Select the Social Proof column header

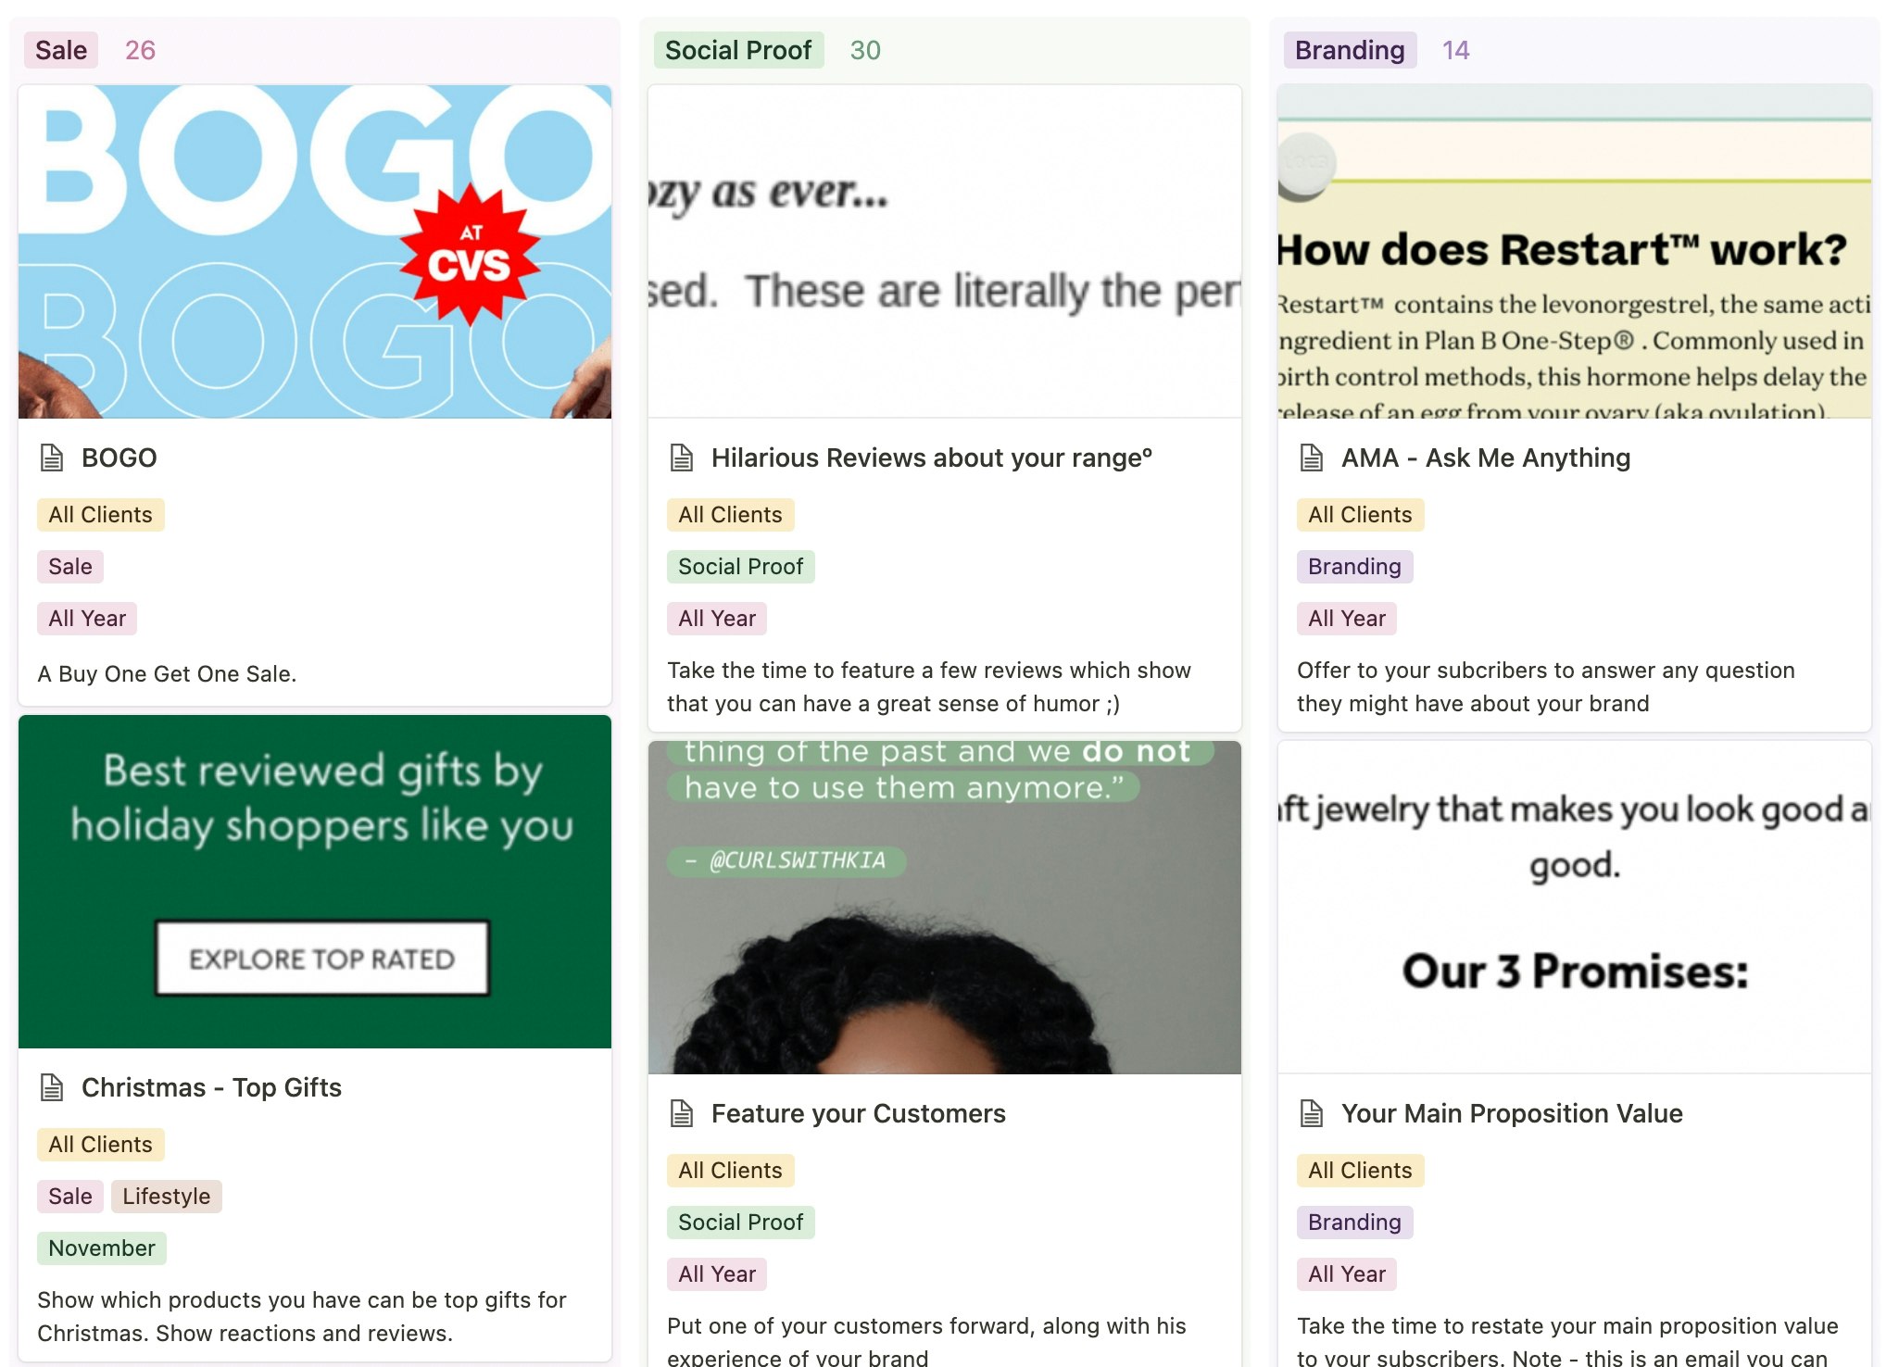point(738,50)
